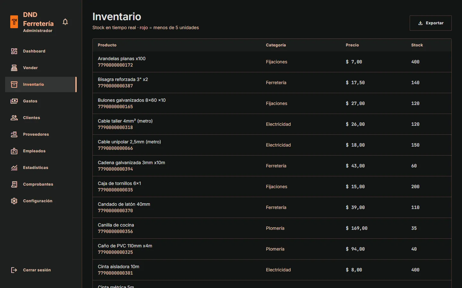
Task: Click the Estadísticas chart icon
Action: (14, 168)
